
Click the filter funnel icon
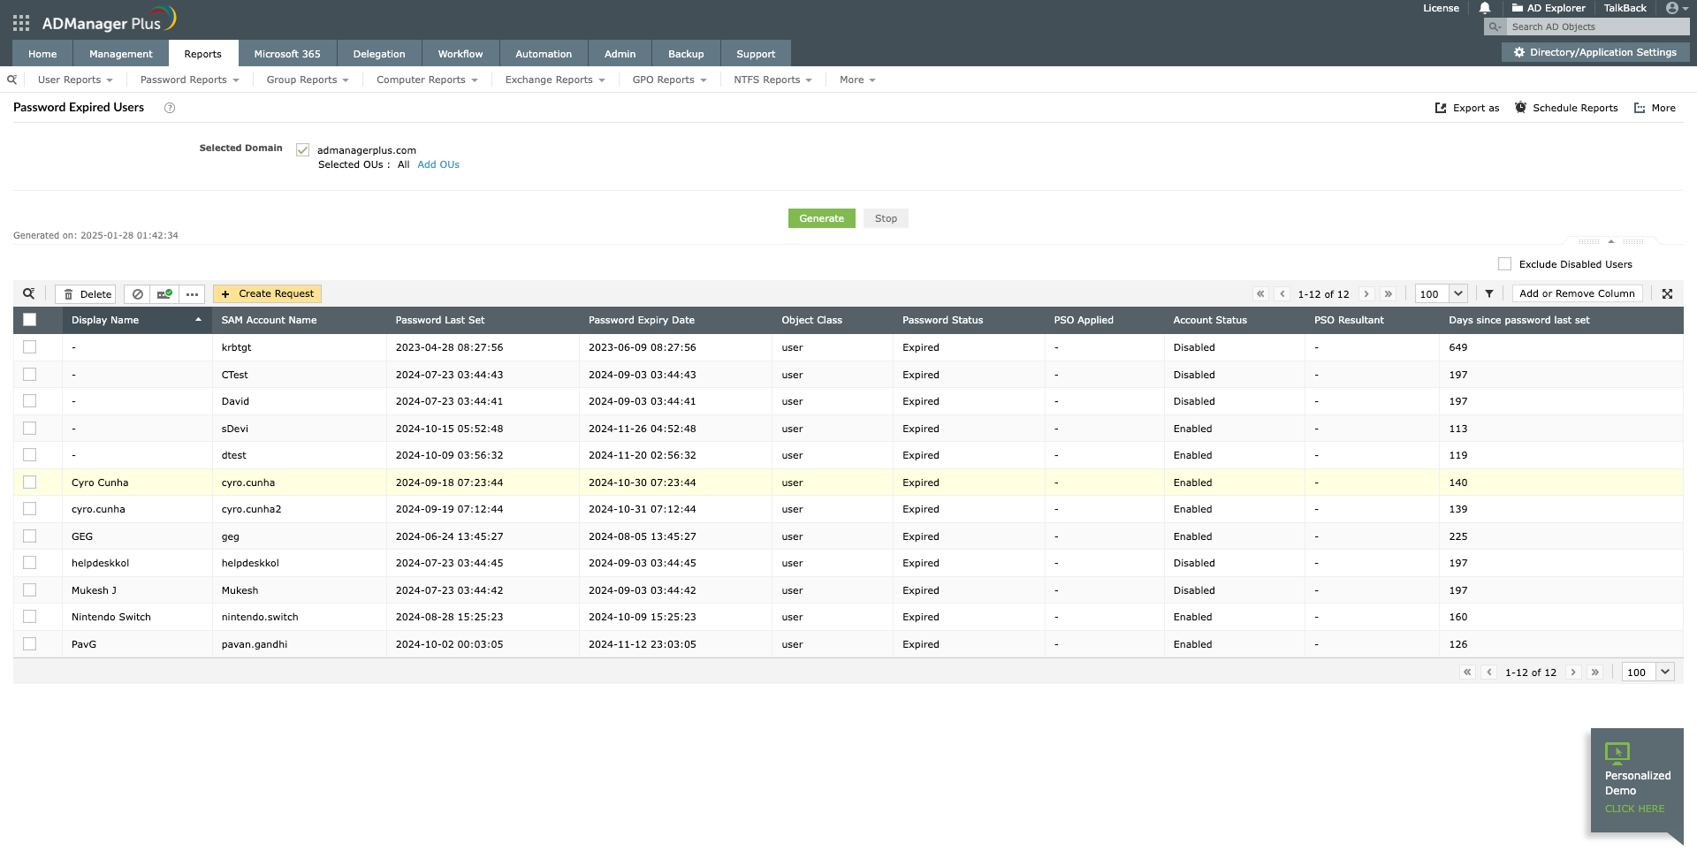click(x=1489, y=294)
